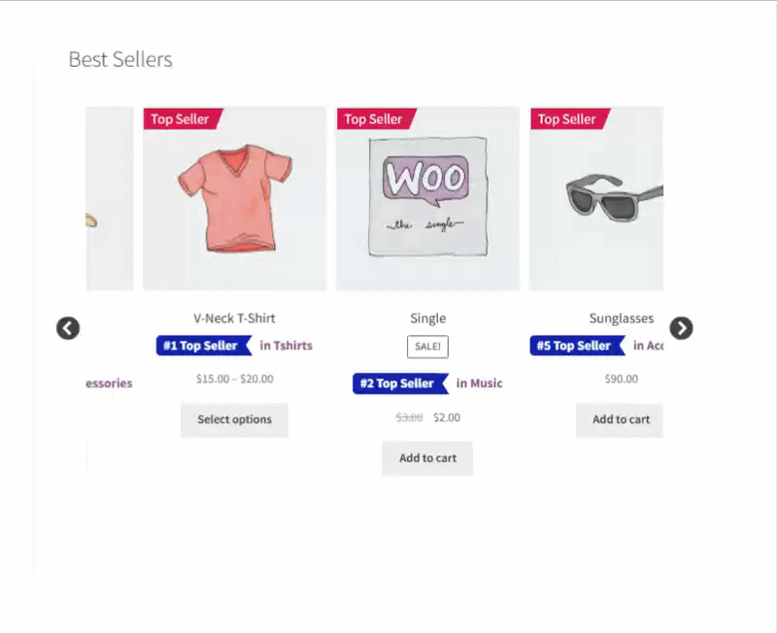Follow the 'in Music' category link
The height and width of the screenshot is (633, 777).
(x=480, y=383)
